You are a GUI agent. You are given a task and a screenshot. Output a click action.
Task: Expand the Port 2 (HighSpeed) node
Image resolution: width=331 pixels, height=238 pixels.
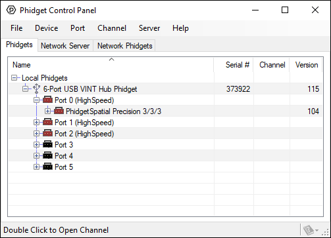[36, 134]
